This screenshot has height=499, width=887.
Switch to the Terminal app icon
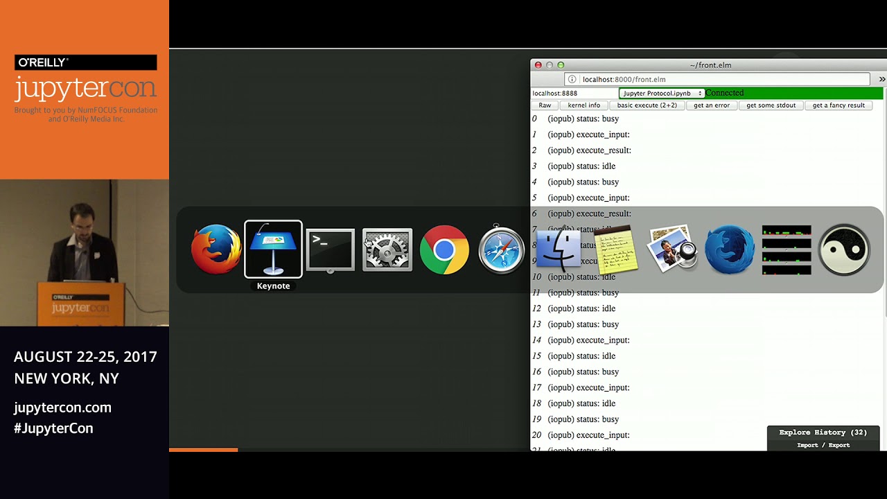(330, 250)
